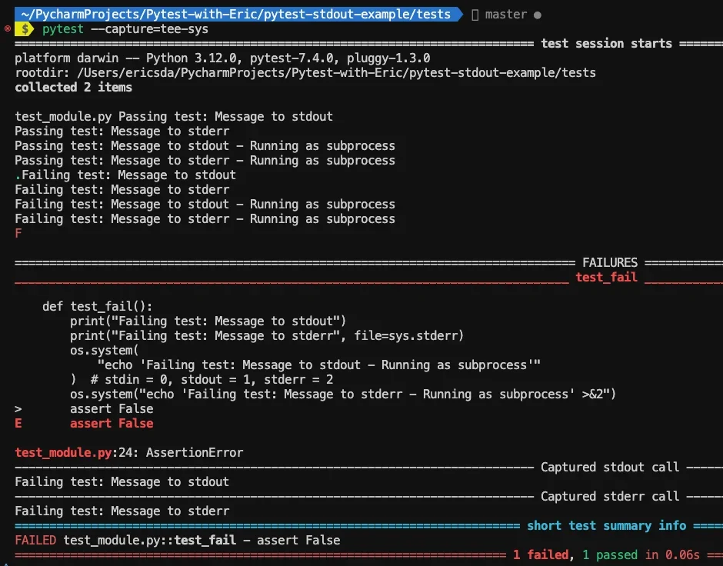Click the green "1 passed" count
723x566 pixels.
pyautogui.click(x=610, y=554)
